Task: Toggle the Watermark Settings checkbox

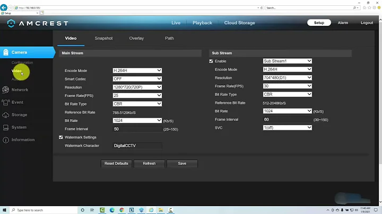Action: 61,137
